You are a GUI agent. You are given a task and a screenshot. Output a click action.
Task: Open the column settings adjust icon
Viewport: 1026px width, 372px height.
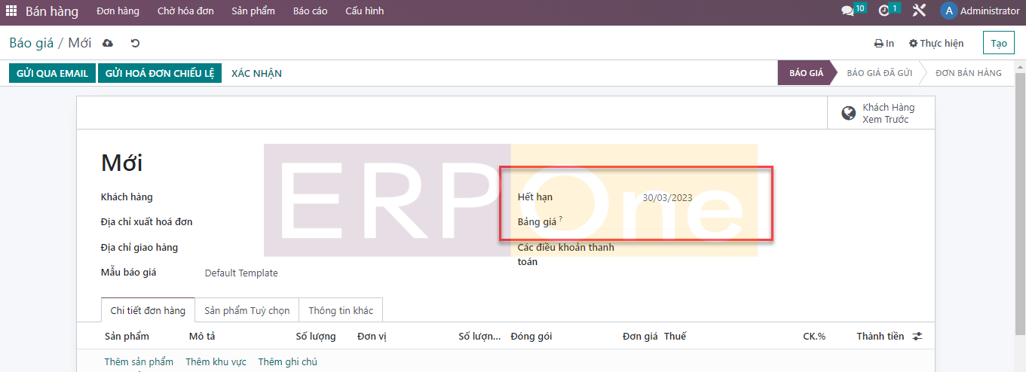tap(917, 337)
